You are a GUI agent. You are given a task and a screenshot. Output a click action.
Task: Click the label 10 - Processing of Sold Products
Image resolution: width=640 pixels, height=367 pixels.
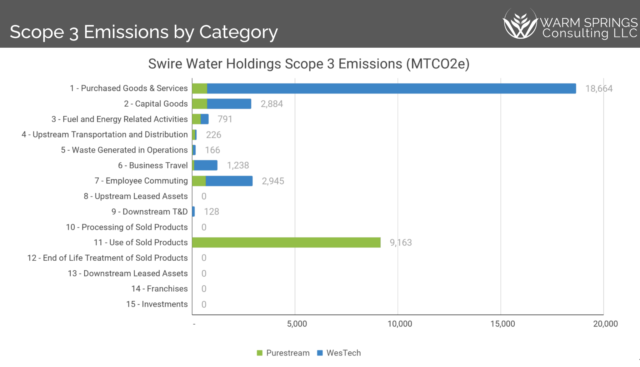(x=127, y=227)
